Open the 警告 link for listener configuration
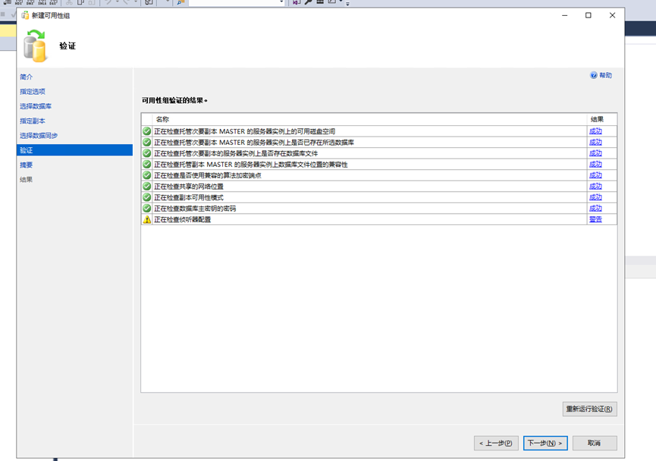 [595, 219]
